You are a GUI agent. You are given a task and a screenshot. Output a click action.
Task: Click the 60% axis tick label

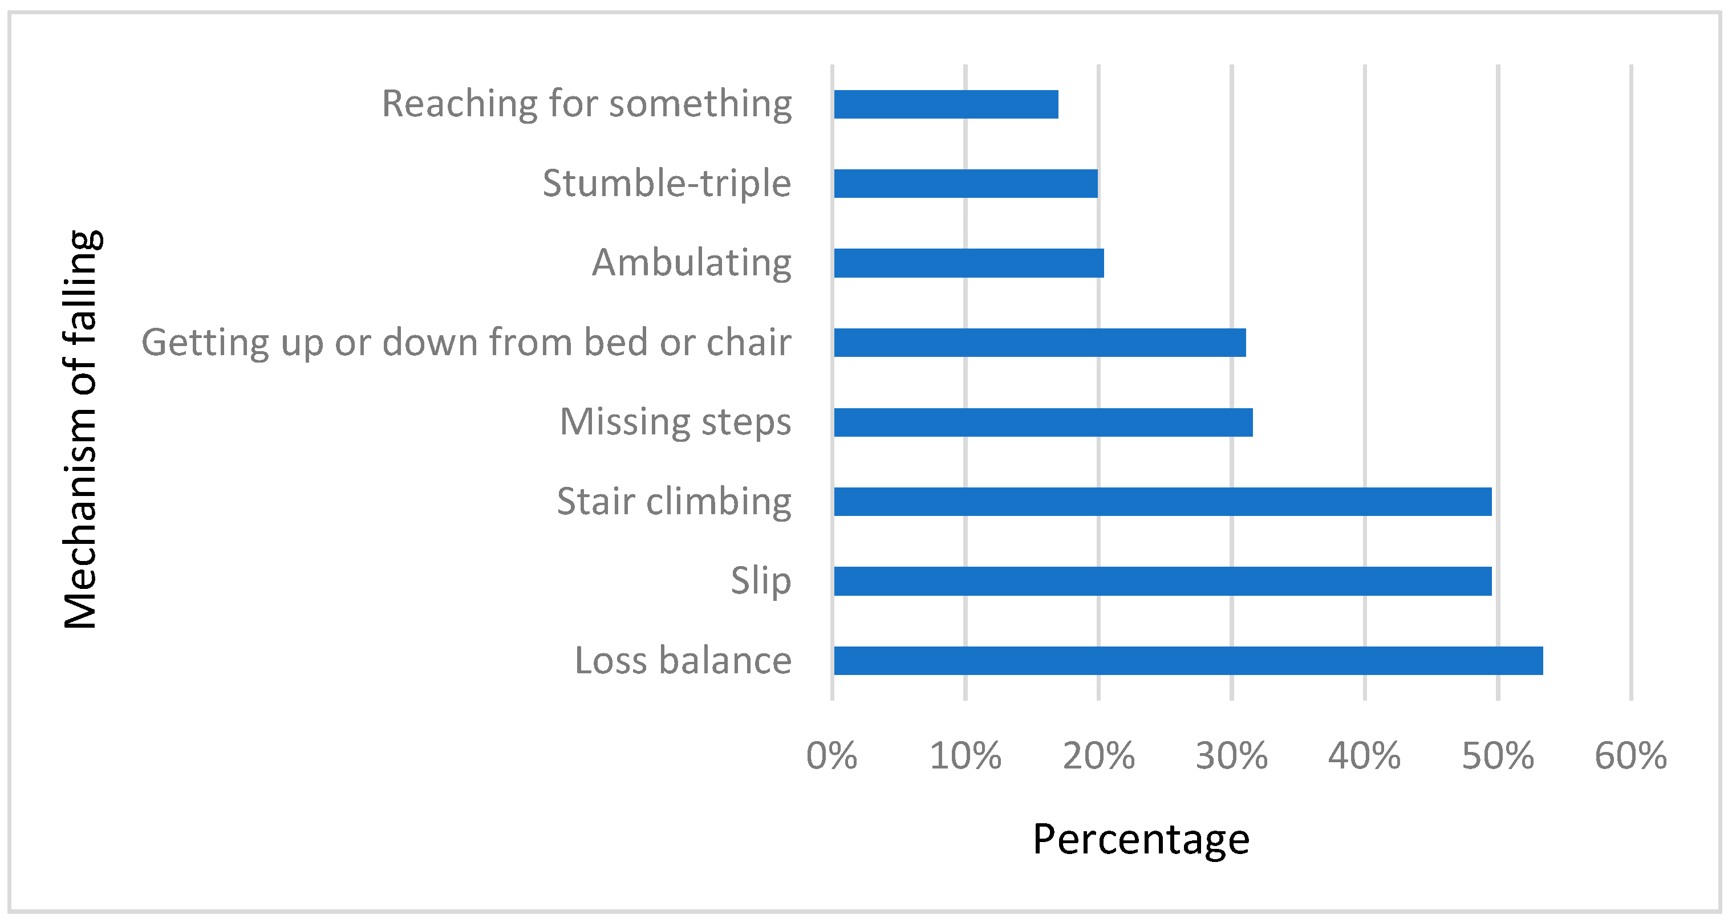point(1630,755)
